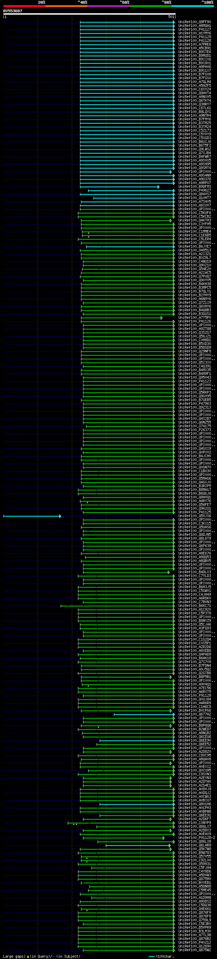Image resolution: width=217 pixels, height=959 pixels.
Task: Click the UniRef100_B9I801 hit label
Action: 194,63
